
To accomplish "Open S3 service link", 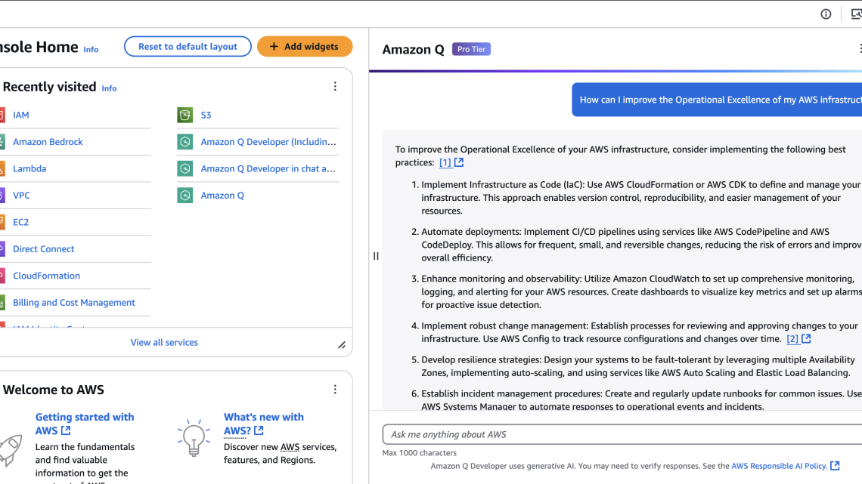I will pyautogui.click(x=206, y=115).
